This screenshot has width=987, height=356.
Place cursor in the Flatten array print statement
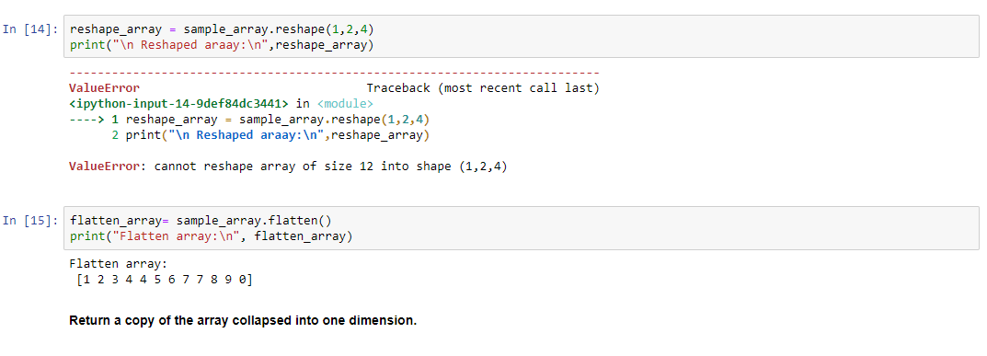pyautogui.click(x=211, y=236)
